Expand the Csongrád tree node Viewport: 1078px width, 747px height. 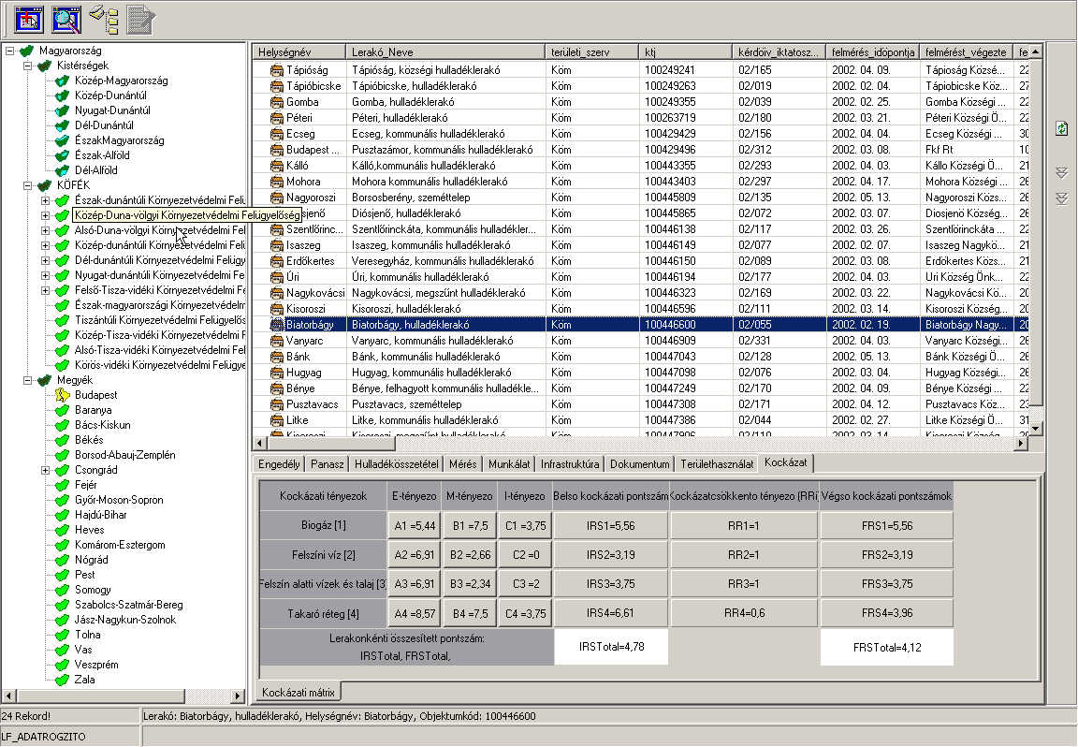[45, 470]
